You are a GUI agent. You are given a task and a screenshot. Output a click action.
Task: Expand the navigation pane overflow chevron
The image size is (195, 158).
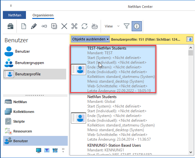[x=63, y=149]
